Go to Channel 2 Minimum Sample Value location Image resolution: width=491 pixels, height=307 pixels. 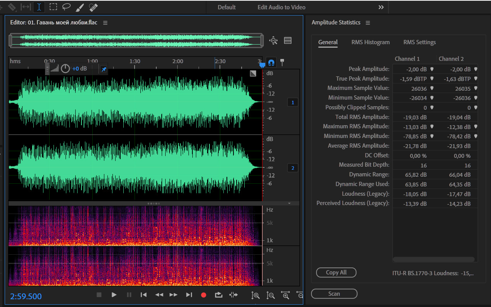pyautogui.click(x=475, y=98)
